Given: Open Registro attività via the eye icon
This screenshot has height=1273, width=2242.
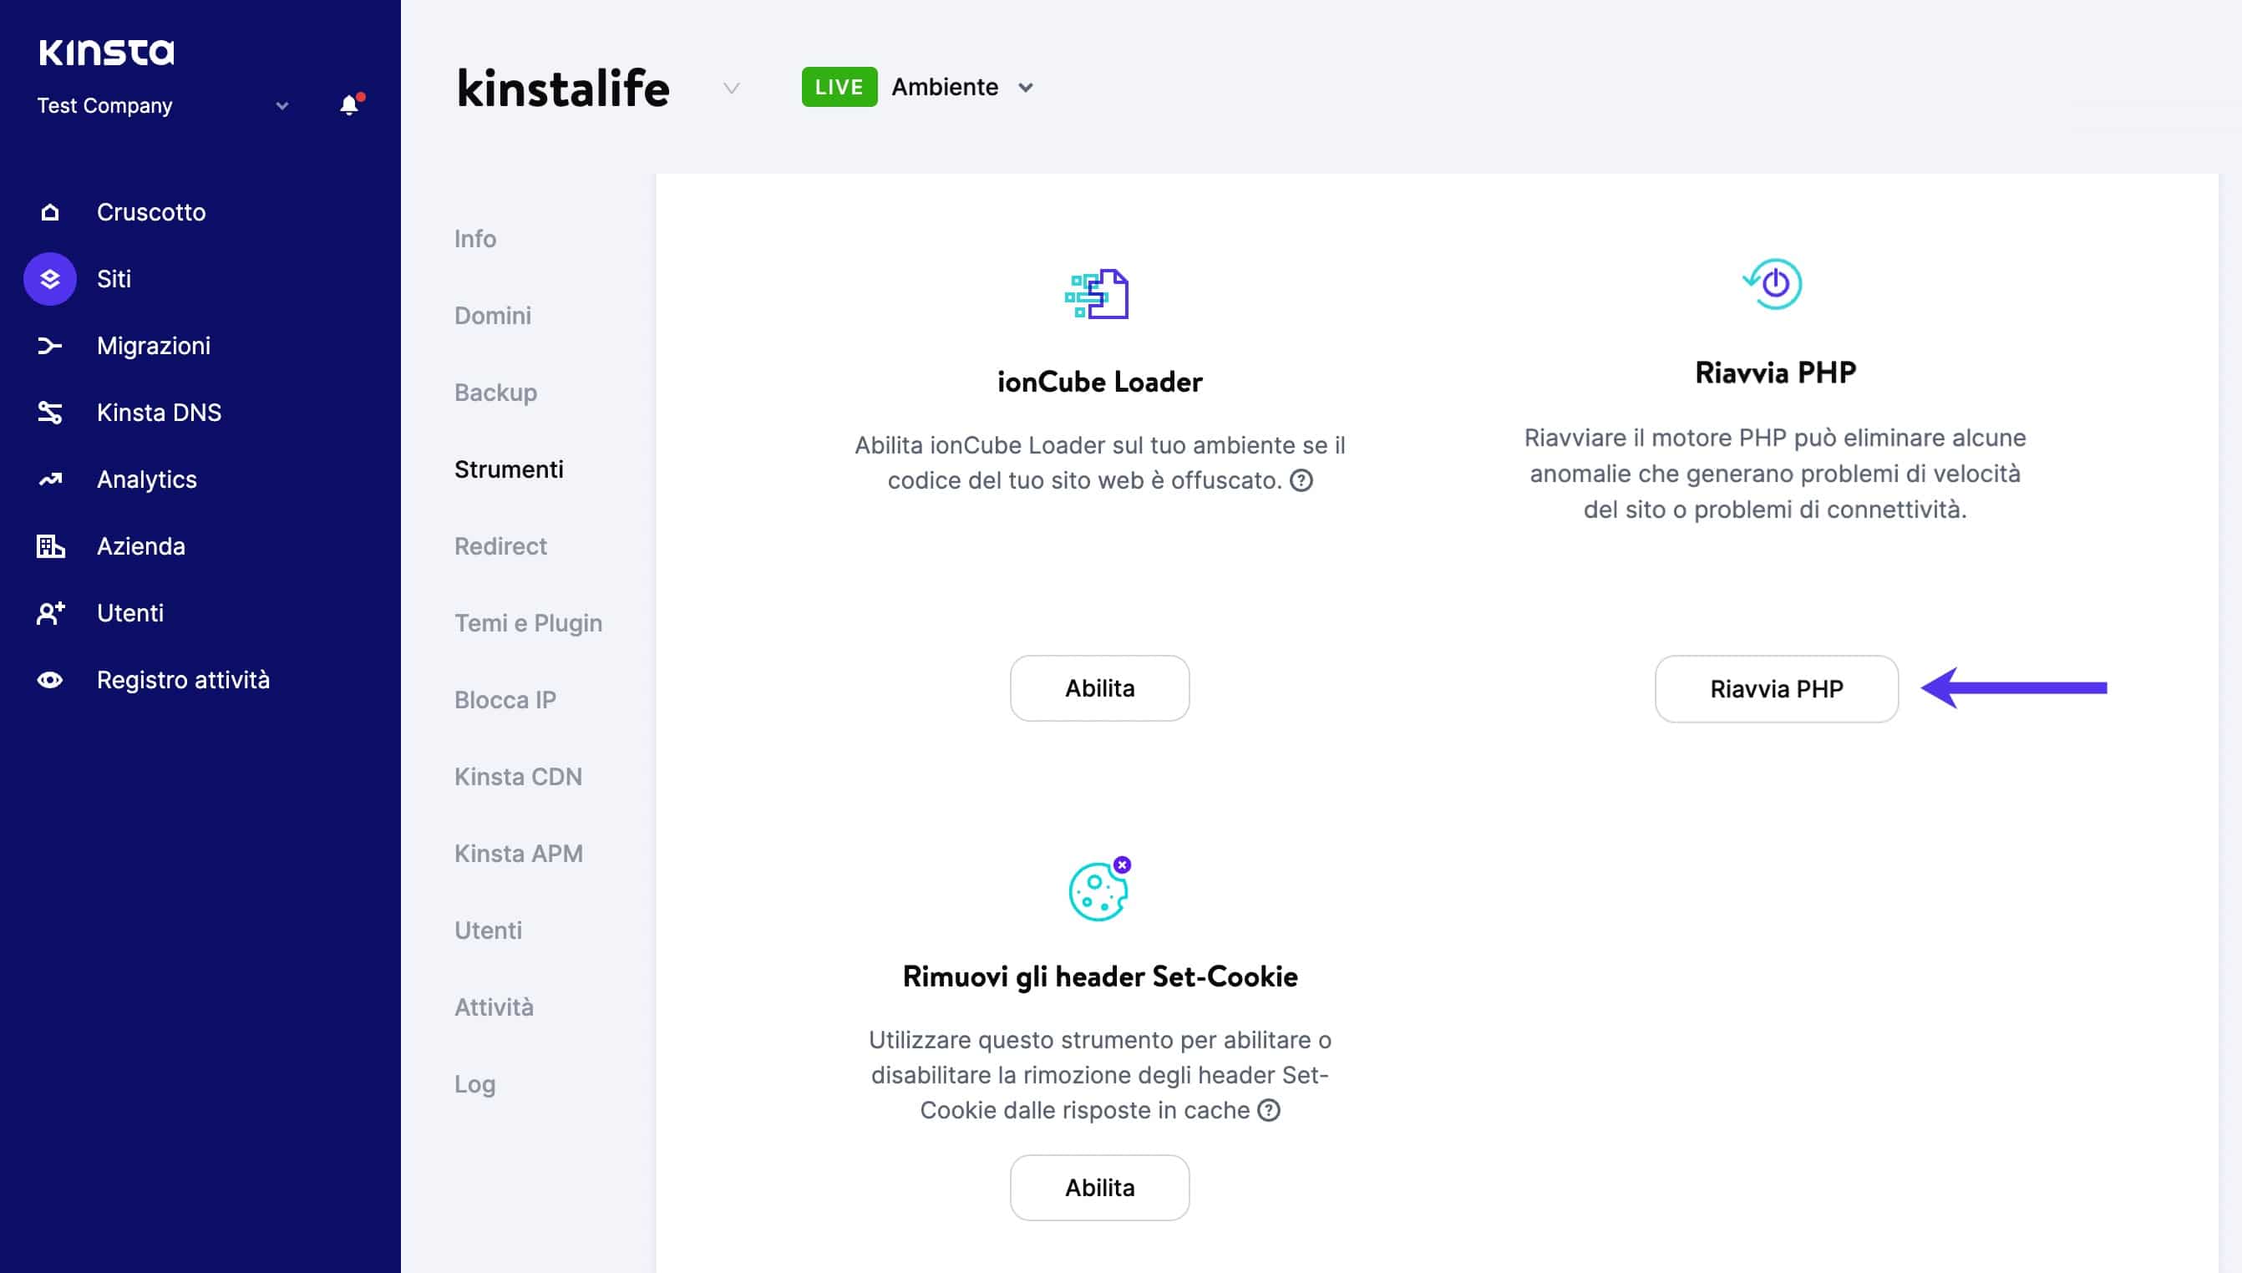Looking at the screenshot, I should click(50, 680).
